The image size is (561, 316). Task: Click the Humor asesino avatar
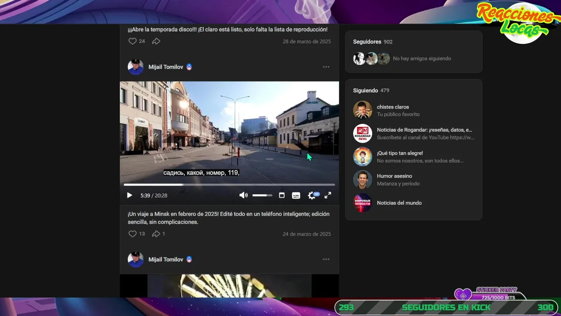[x=362, y=180]
